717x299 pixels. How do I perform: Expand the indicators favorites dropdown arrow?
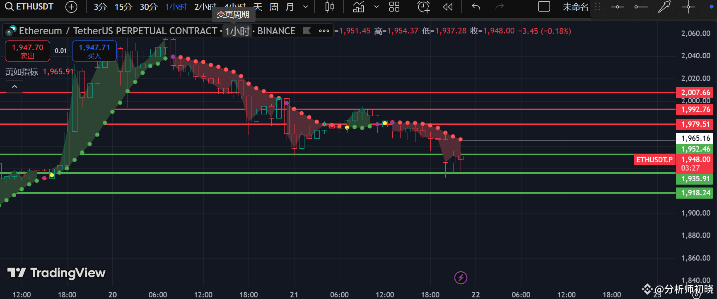click(376, 7)
